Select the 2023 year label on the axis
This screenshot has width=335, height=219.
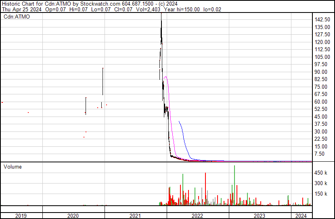260,216
